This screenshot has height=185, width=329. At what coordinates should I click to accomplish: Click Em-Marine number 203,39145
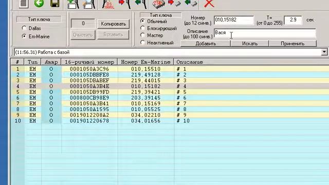145,98
